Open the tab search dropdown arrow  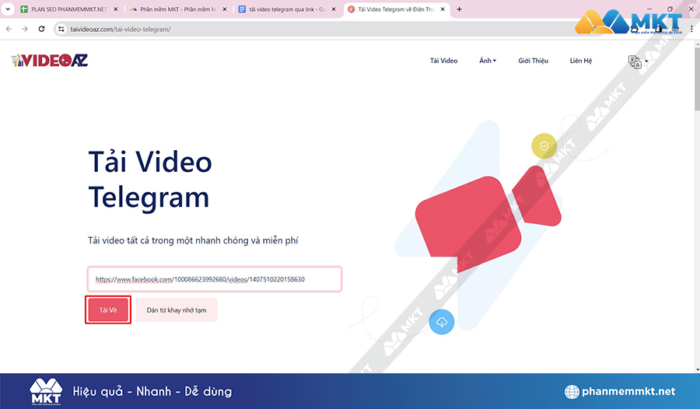8,9
